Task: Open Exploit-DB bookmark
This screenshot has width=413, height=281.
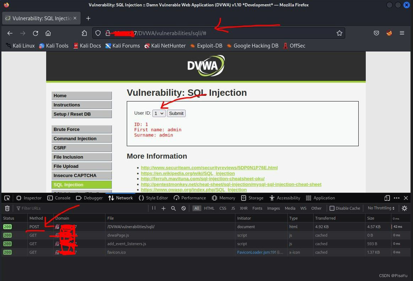Action: [206, 46]
